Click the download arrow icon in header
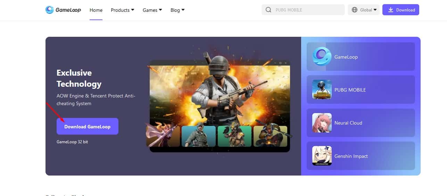 [391, 10]
